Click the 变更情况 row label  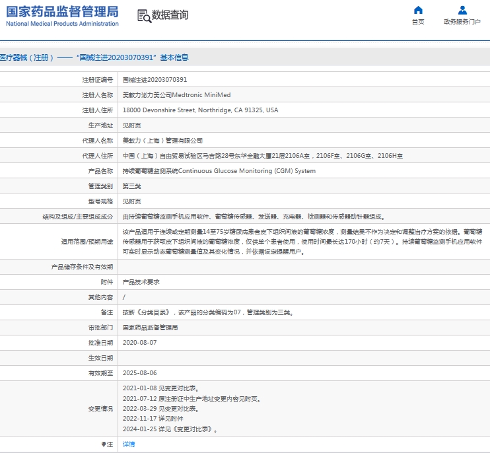tap(100, 409)
